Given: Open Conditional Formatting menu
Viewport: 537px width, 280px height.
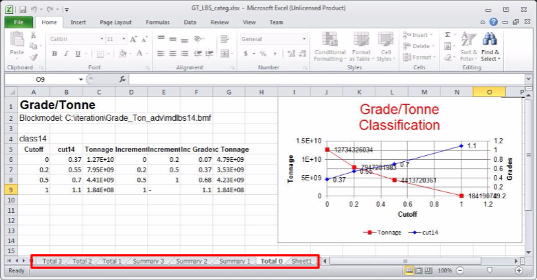Looking at the screenshot, I should [x=330, y=47].
